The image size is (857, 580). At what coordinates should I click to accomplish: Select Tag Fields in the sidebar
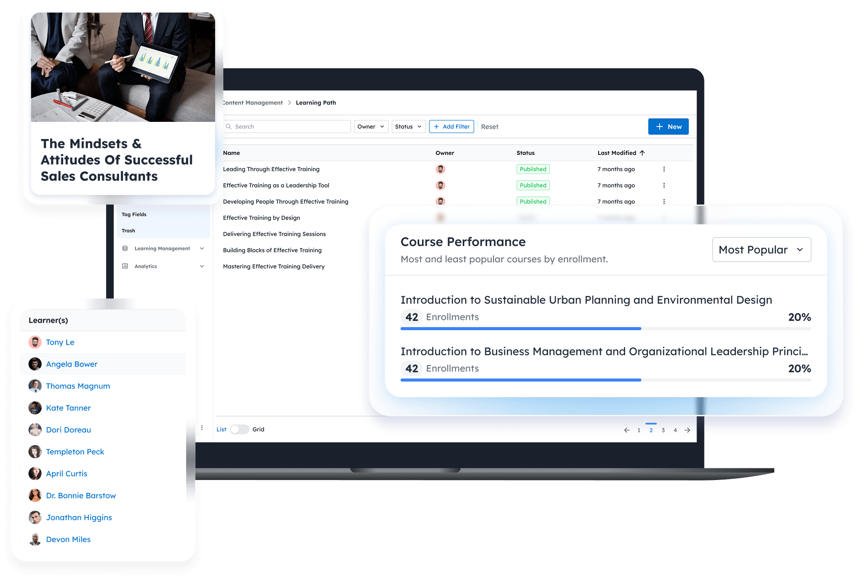point(134,214)
